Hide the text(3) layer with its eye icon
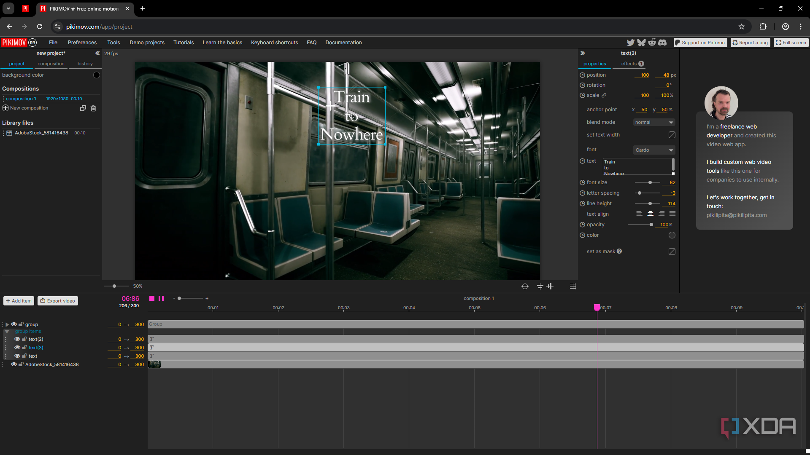 coord(17,348)
